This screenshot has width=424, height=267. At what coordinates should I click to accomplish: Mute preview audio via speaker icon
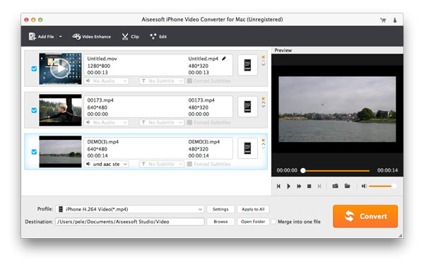(364, 186)
